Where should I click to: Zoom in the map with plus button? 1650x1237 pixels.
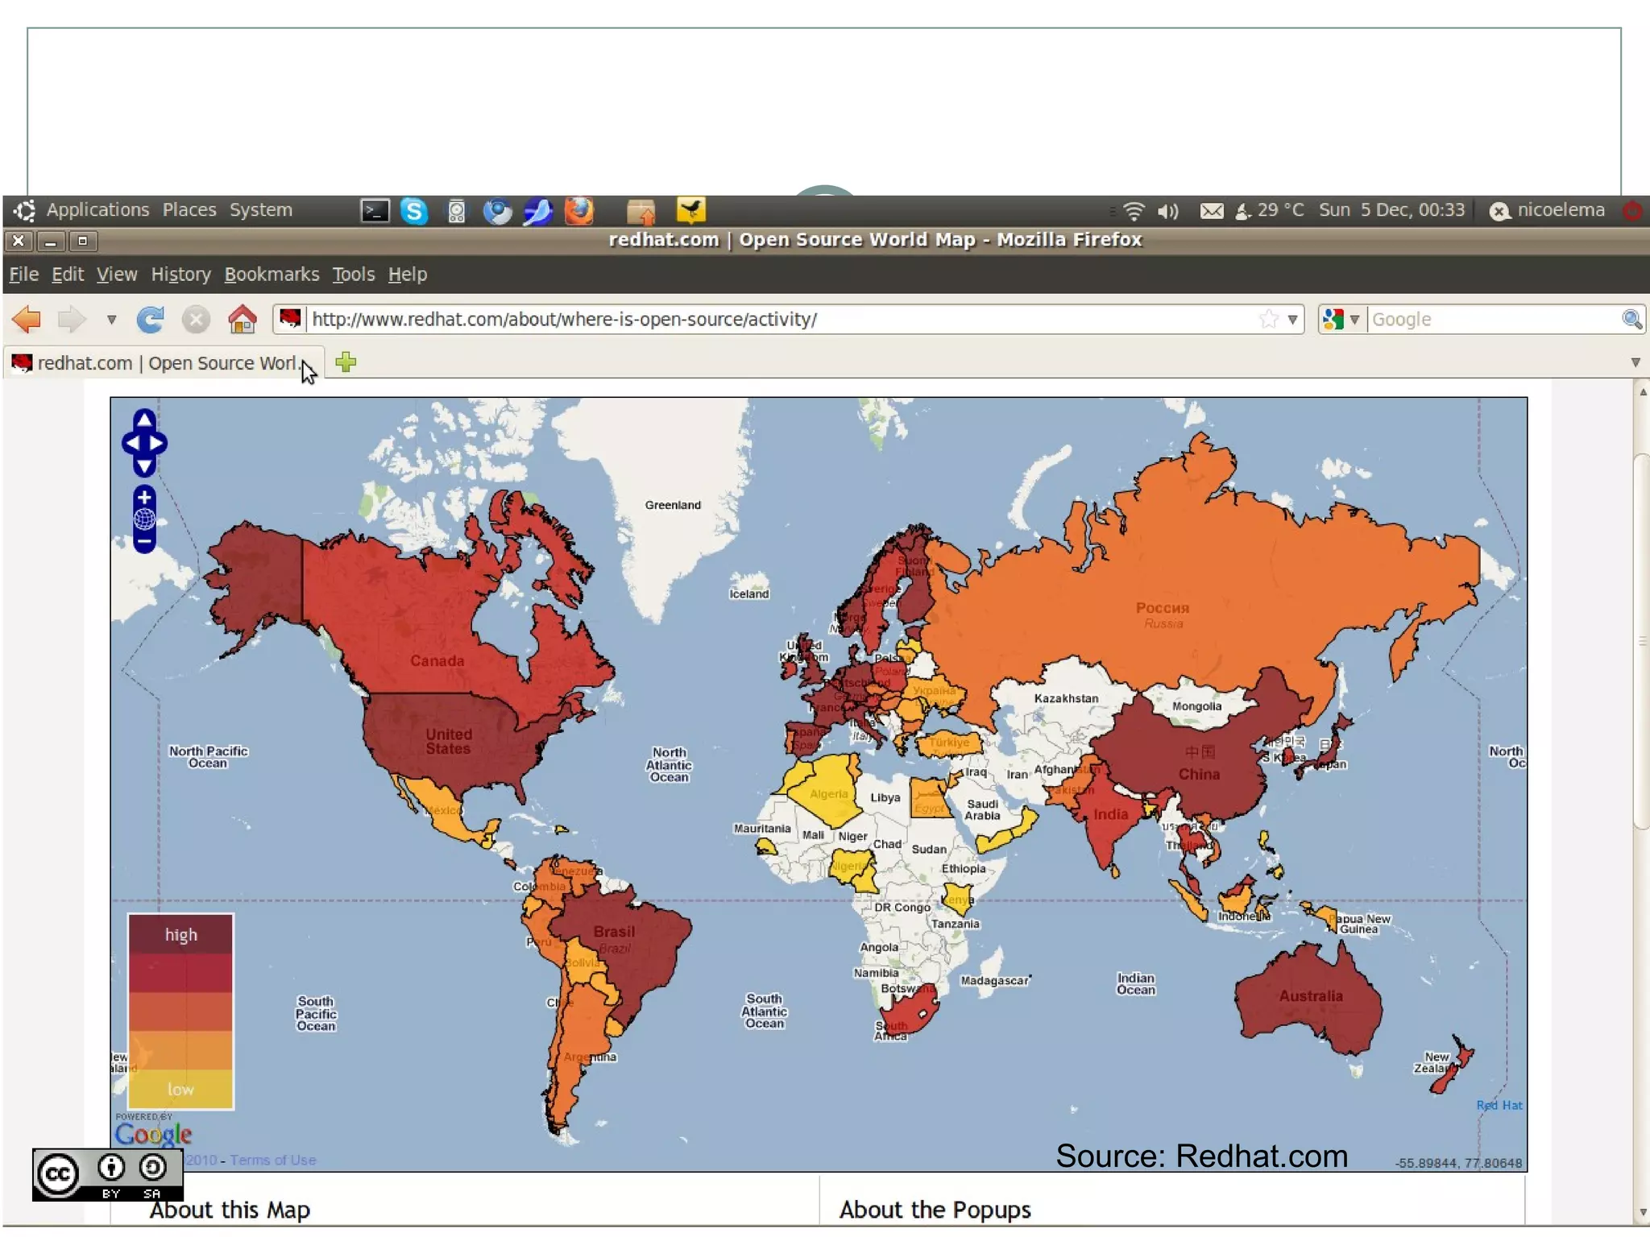coord(144,497)
